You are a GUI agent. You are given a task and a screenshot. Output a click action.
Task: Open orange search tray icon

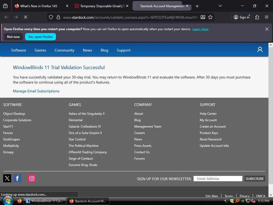pos(237,201)
